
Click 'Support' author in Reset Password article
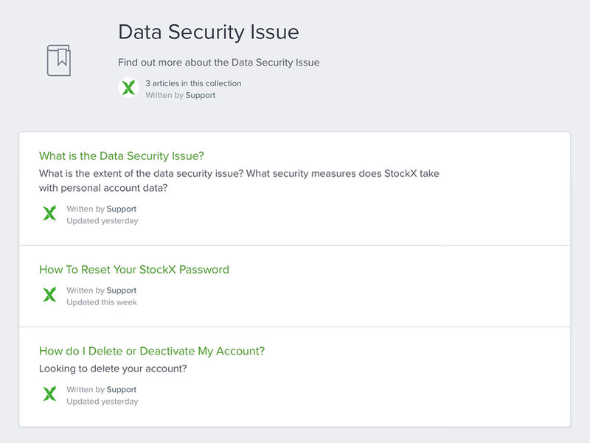122,290
